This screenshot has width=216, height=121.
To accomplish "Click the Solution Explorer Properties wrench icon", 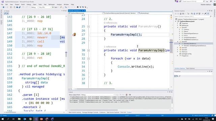I will [205, 14].
